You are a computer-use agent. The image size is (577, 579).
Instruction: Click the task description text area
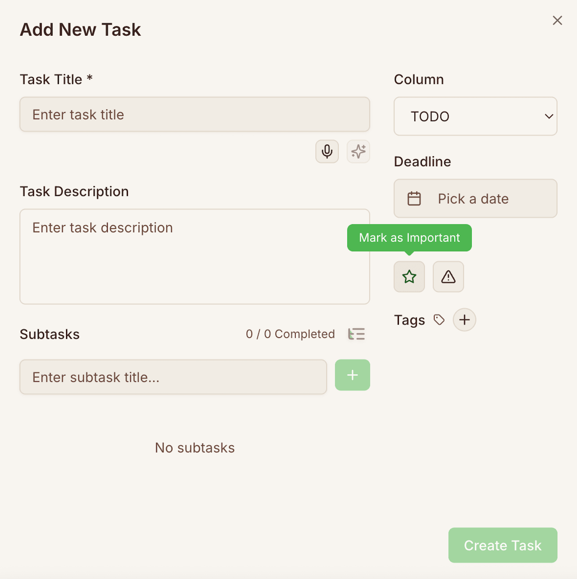click(x=195, y=256)
